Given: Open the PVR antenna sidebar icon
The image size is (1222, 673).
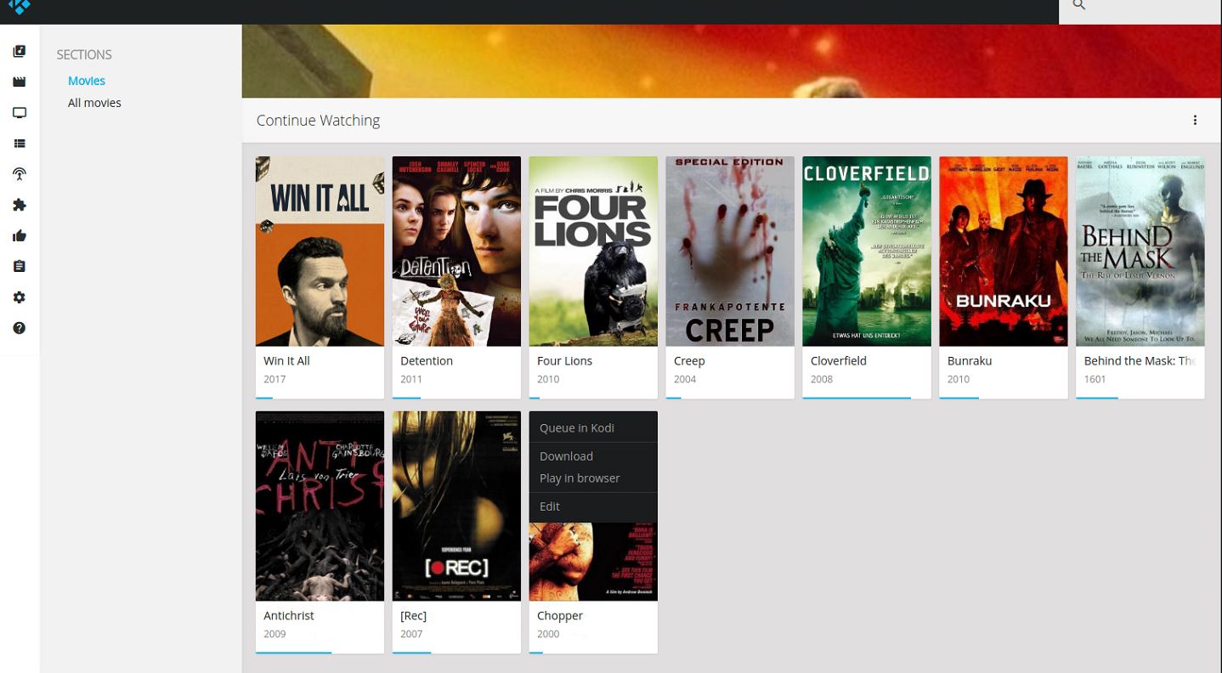Looking at the screenshot, I should point(20,174).
